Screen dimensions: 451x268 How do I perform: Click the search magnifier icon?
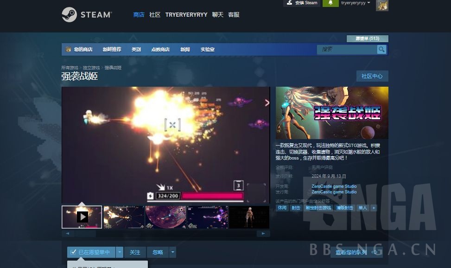pyautogui.click(x=381, y=50)
